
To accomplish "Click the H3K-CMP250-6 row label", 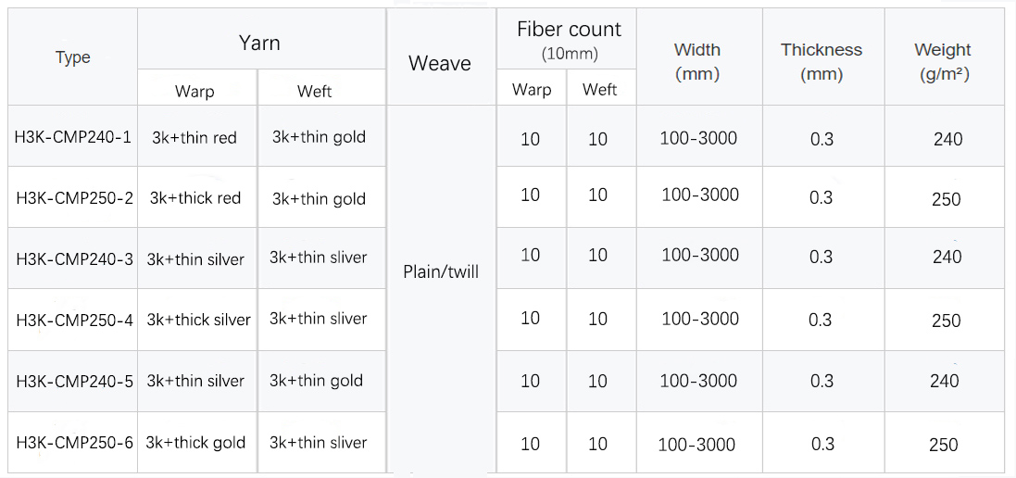I will click(74, 442).
